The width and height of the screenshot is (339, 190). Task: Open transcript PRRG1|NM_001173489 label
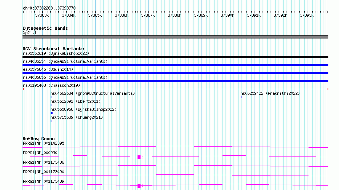coord(43,181)
